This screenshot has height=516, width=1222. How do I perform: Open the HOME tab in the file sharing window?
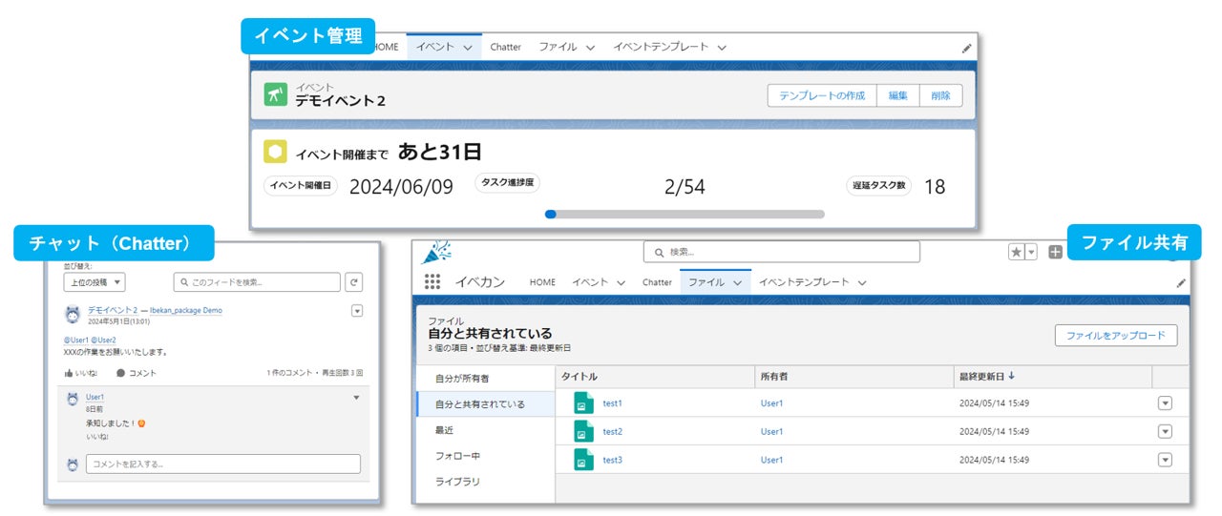(x=542, y=282)
